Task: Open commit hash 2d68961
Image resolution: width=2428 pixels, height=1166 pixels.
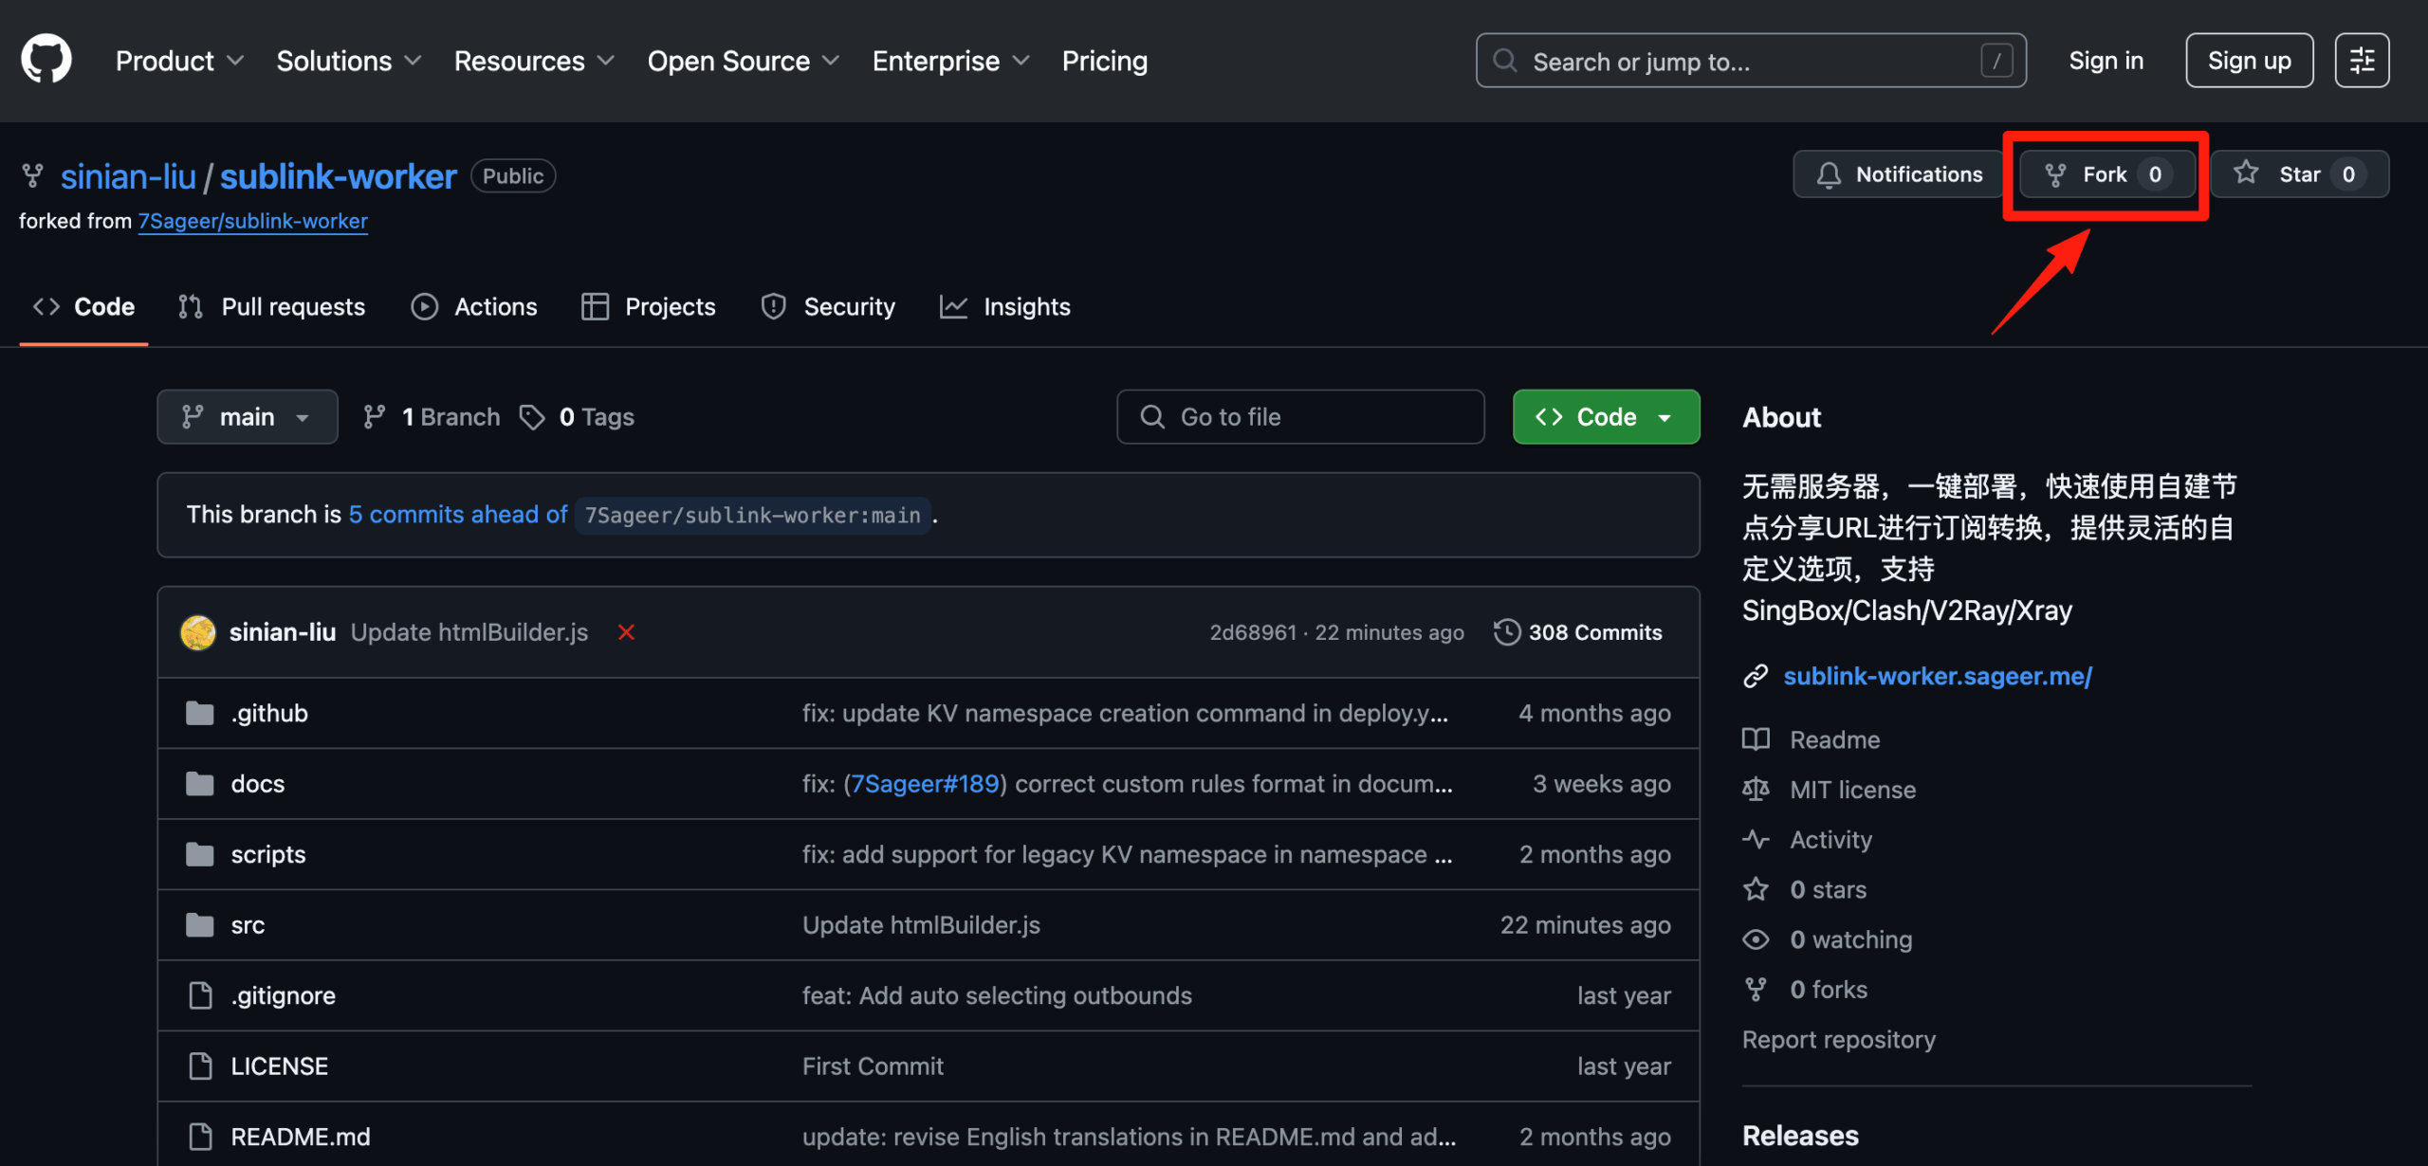Action: click(1253, 632)
